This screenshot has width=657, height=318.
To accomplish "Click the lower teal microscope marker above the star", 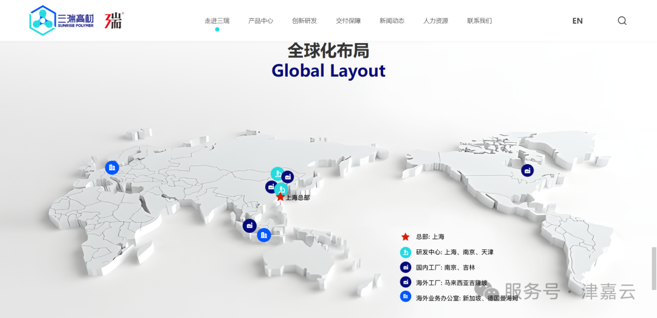I will (x=281, y=189).
